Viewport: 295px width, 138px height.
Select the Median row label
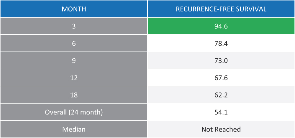pyautogui.click(x=74, y=129)
